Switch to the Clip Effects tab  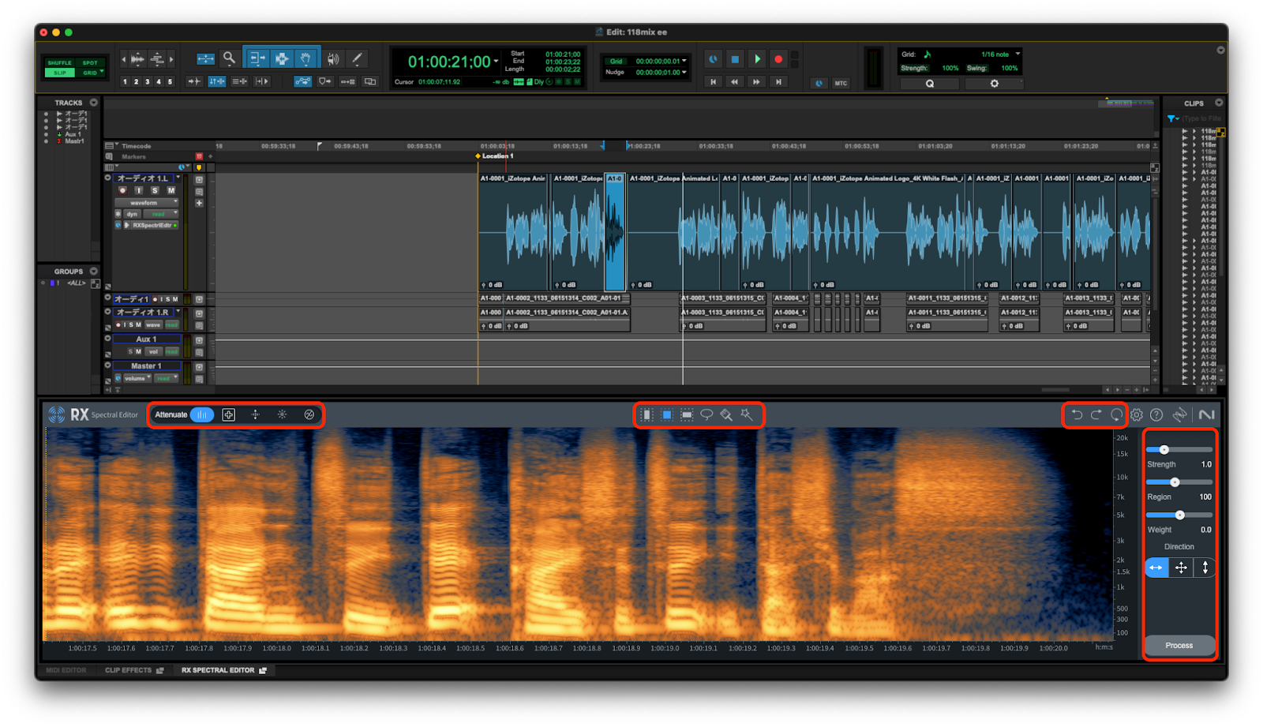point(129,670)
